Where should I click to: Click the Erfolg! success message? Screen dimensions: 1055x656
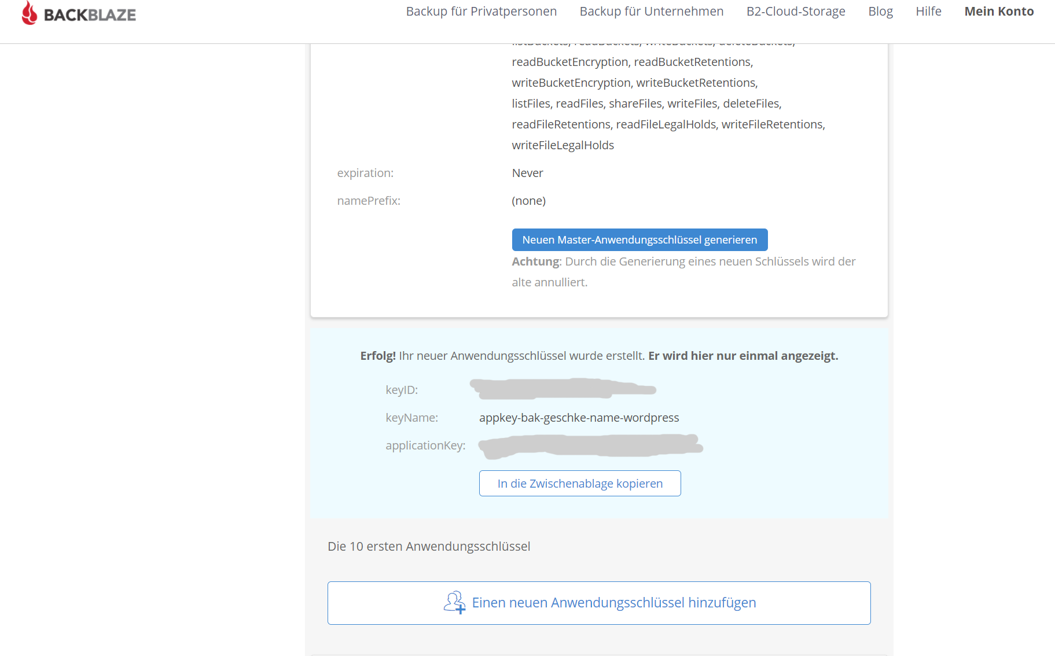click(x=599, y=356)
